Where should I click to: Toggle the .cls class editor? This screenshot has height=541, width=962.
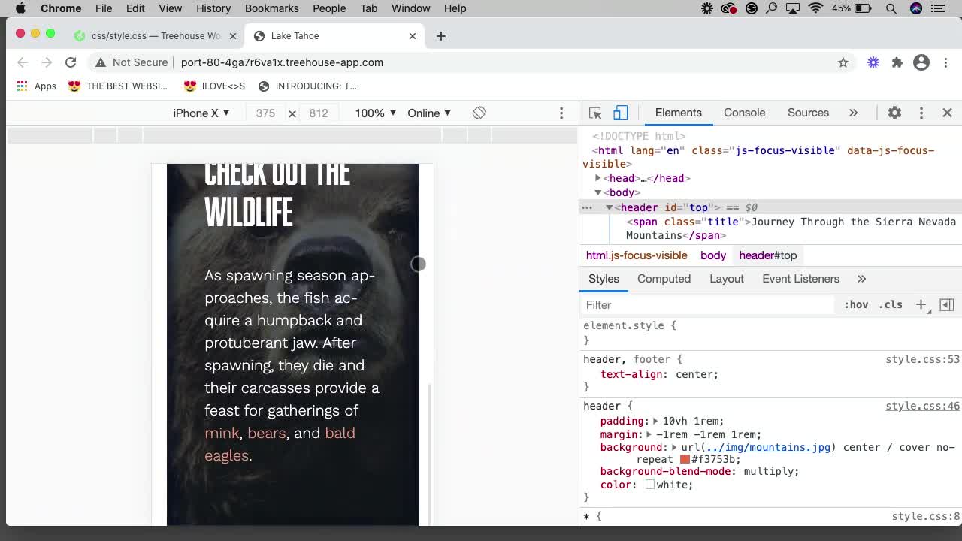[x=891, y=304]
